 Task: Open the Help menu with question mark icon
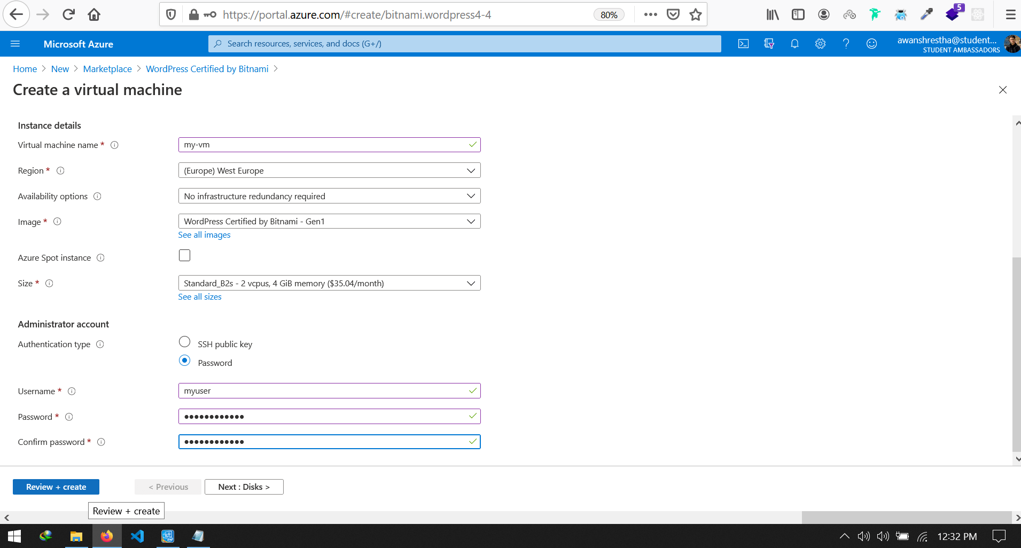click(x=846, y=44)
